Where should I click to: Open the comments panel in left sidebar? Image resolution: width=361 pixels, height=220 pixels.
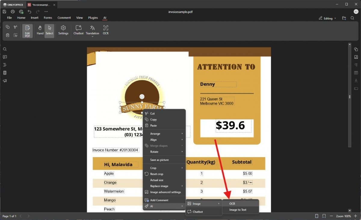(x=5, y=57)
